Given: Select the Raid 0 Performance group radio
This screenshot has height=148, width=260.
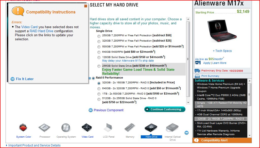Looking at the screenshot, I should (93, 78).
